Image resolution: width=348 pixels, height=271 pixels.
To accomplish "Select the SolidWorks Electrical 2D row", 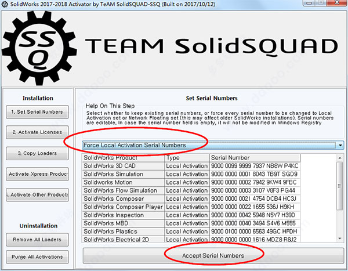I will click(x=191, y=240).
